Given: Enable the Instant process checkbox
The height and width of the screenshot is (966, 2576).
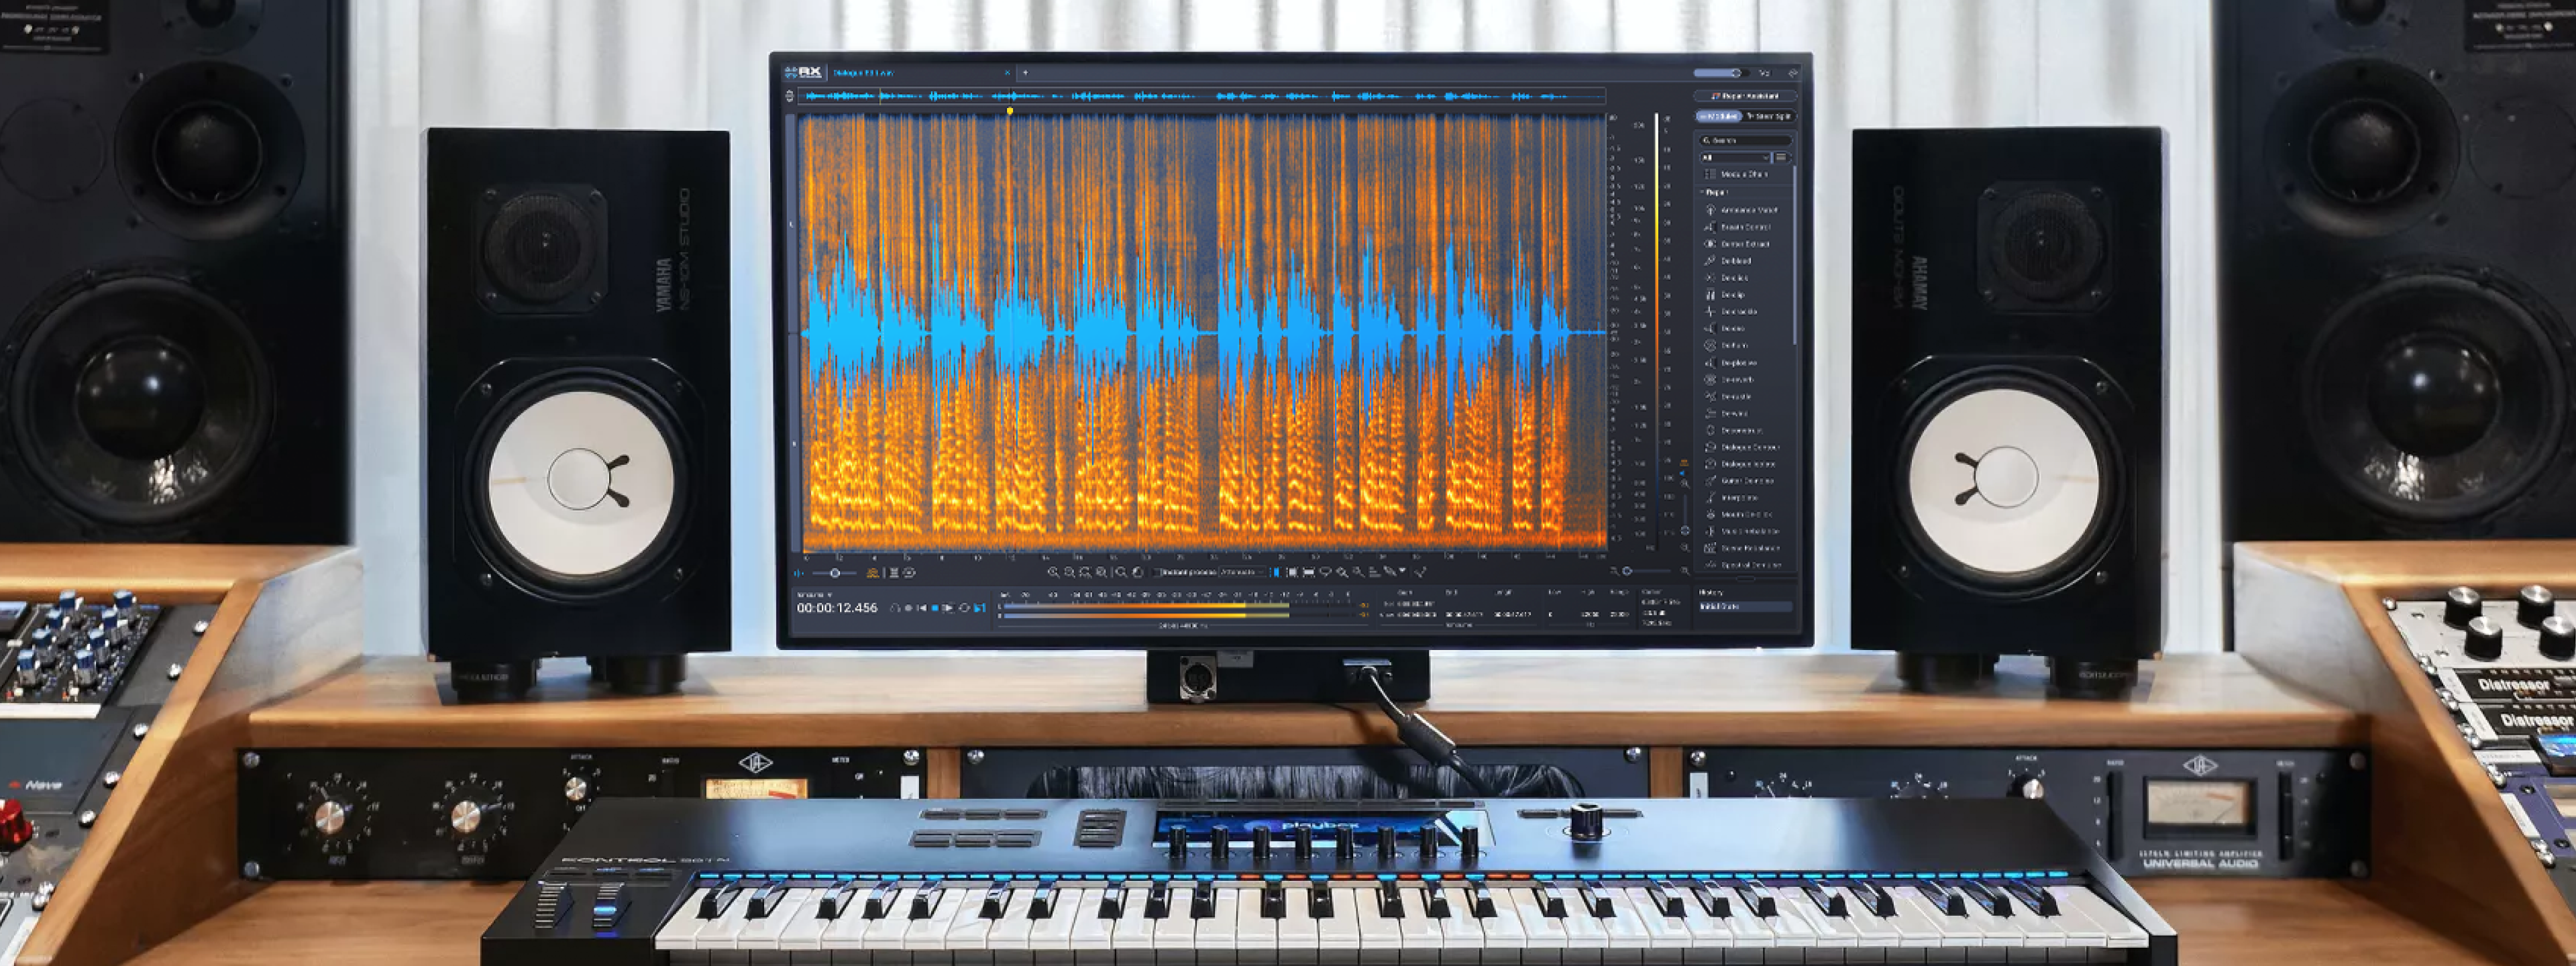Looking at the screenshot, I should click(x=1157, y=573).
